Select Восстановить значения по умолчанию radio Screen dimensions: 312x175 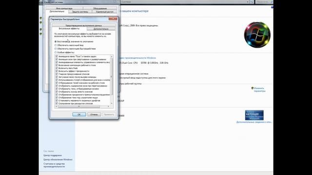click(x=56, y=42)
